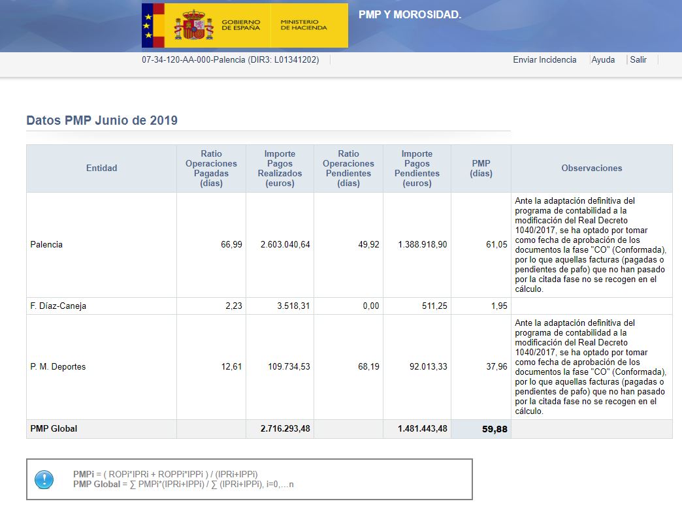Open the Enviar Incidencia link
The width and height of the screenshot is (682, 510).
(x=544, y=59)
